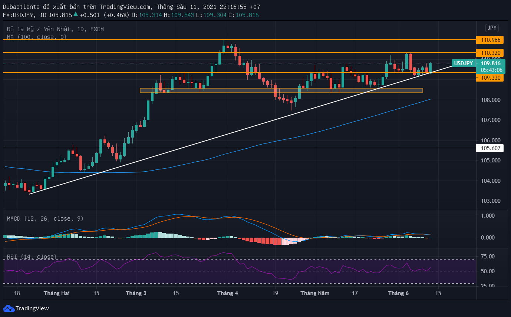Click the O:109.314 open value

pos(147,15)
